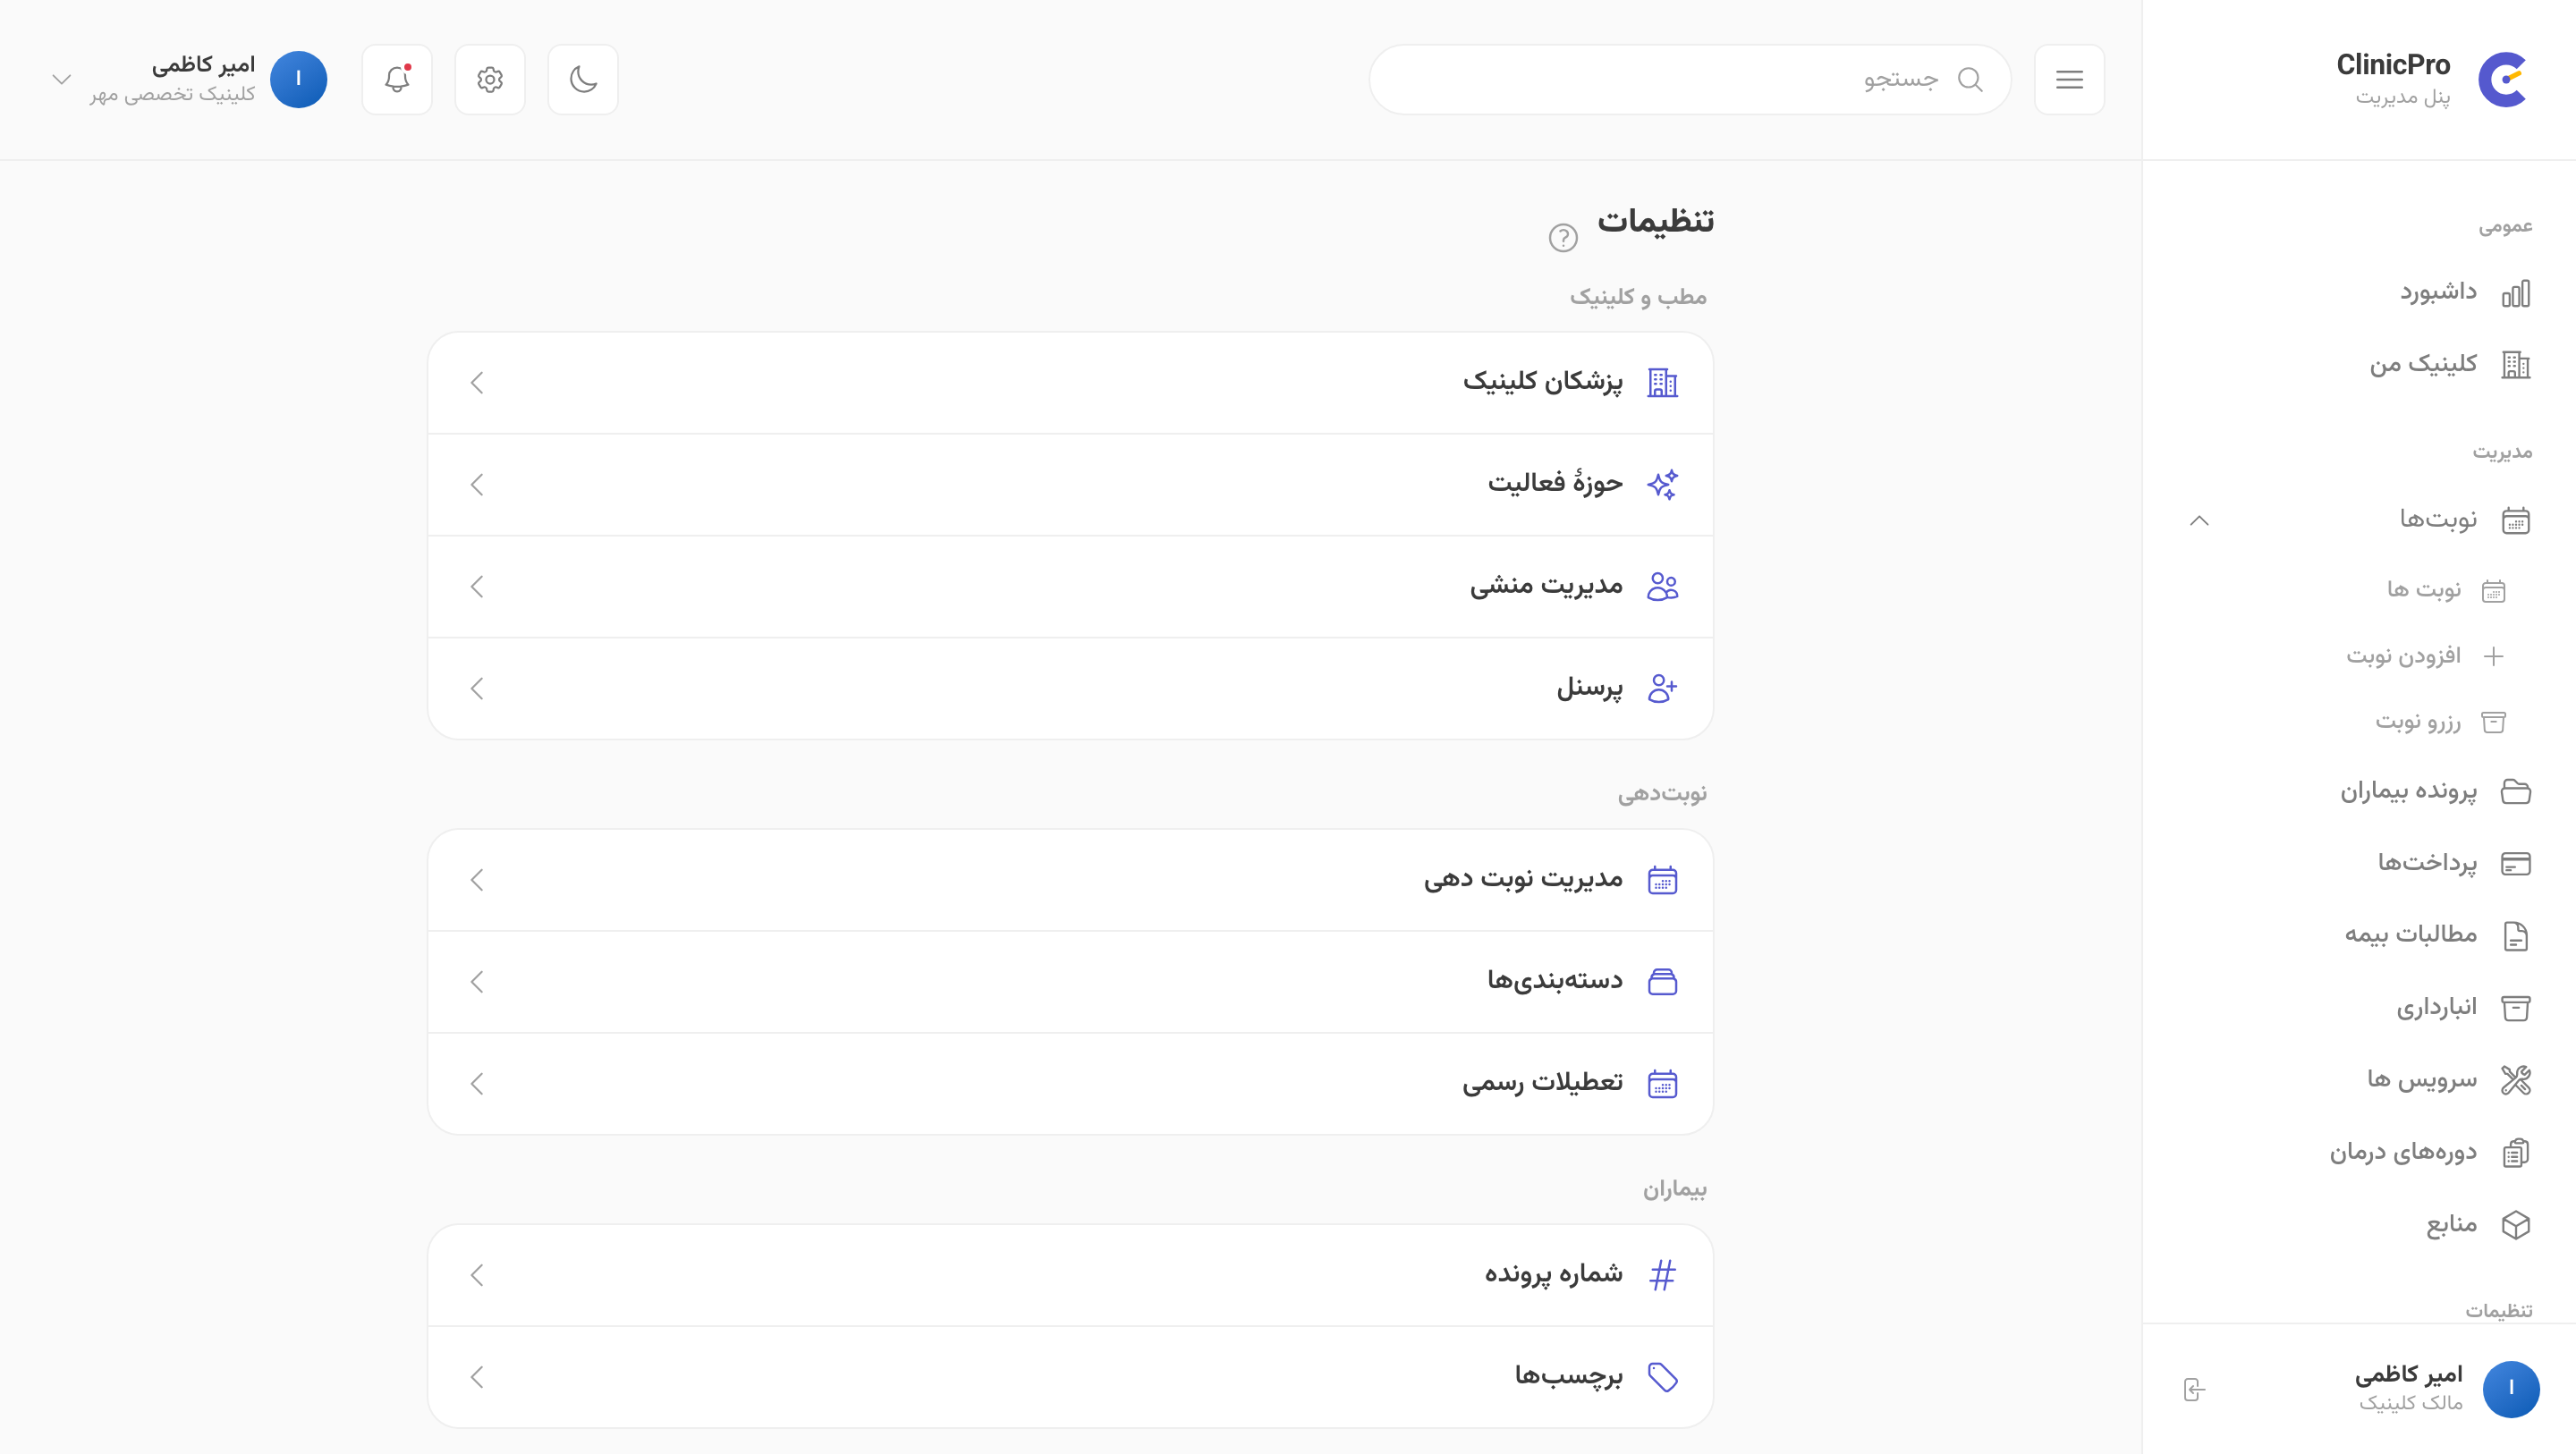
Task: Open the hamburger menu button
Action: click(2069, 79)
